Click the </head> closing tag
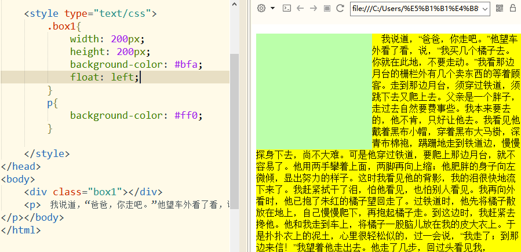 21,167
